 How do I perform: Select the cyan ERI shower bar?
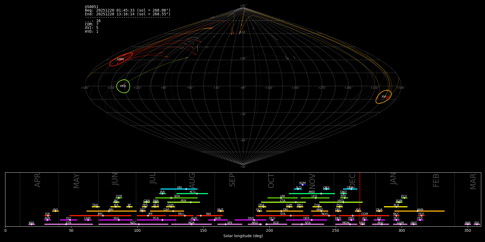click(179, 189)
